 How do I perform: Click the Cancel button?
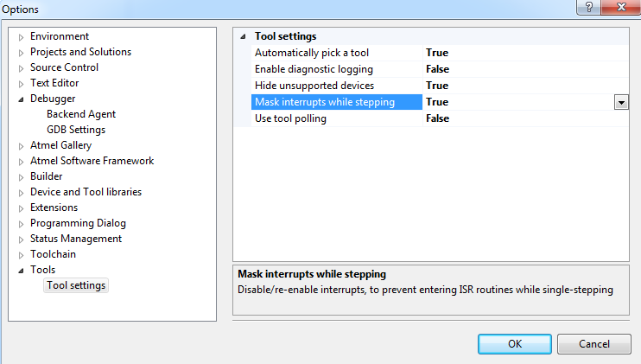594,344
